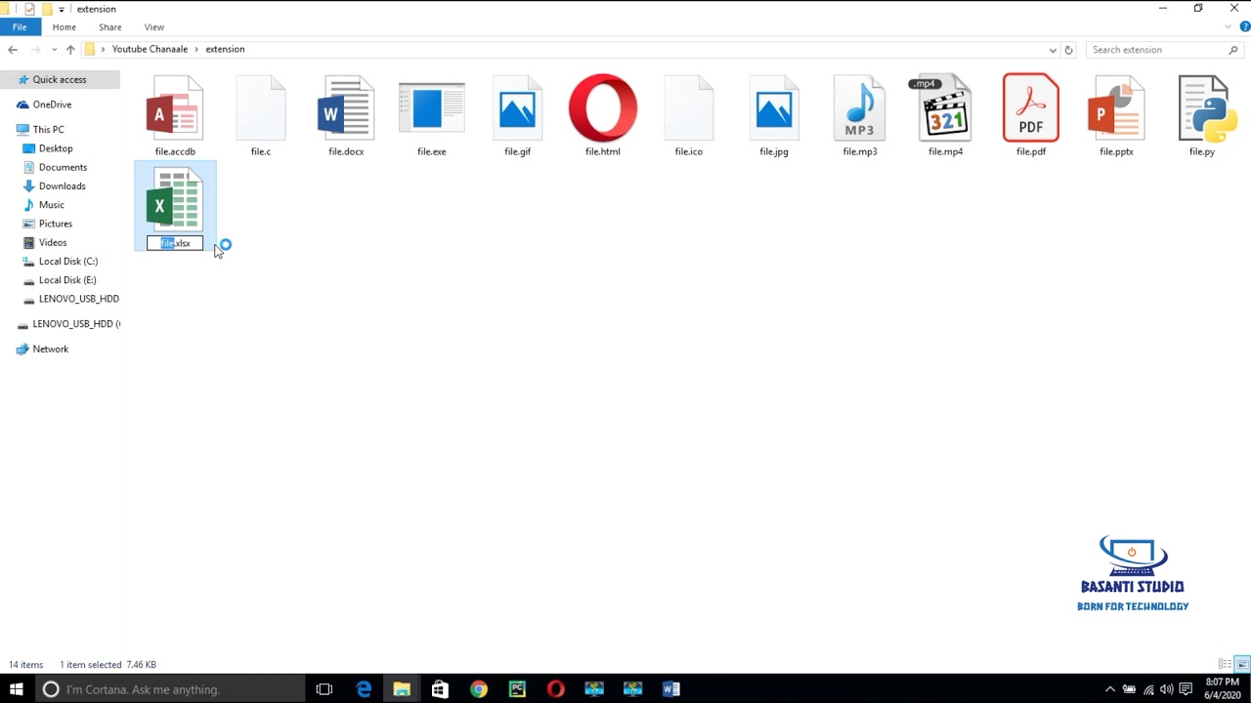This screenshot has width=1251, height=703.
Task: Go back with the Back arrow
Action: pyautogui.click(x=13, y=50)
